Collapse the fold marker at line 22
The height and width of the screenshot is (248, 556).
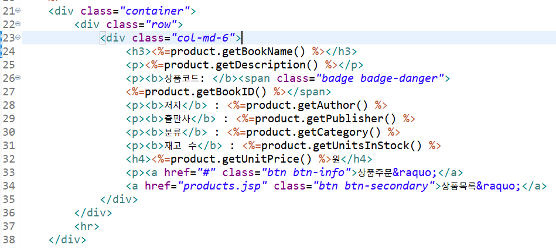click(x=18, y=24)
